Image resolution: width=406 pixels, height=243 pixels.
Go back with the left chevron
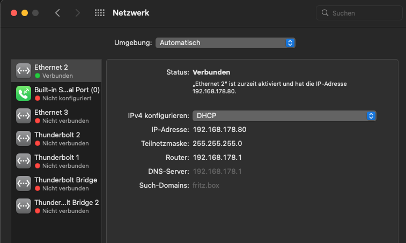coord(57,13)
